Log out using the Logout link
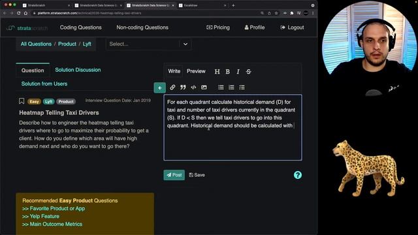This screenshot has height=235, width=418. click(x=292, y=27)
